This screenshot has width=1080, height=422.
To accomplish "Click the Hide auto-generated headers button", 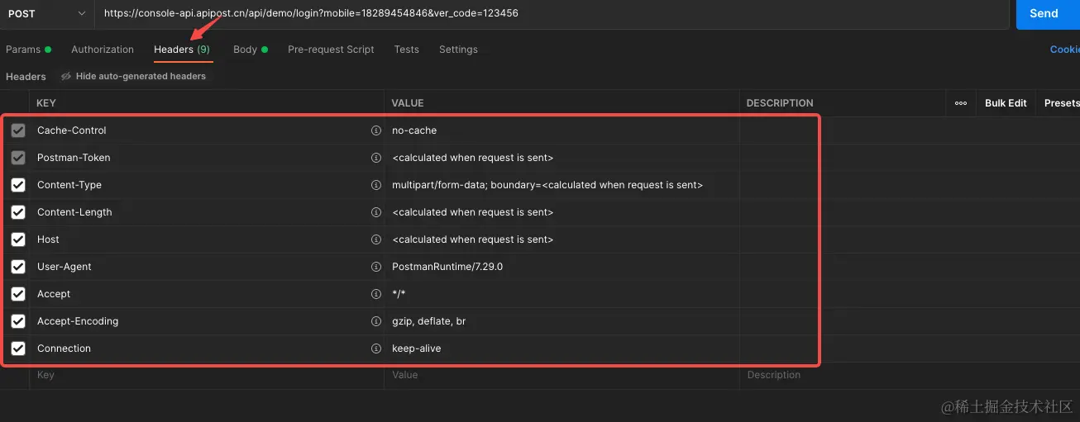I will tap(133, 76).
